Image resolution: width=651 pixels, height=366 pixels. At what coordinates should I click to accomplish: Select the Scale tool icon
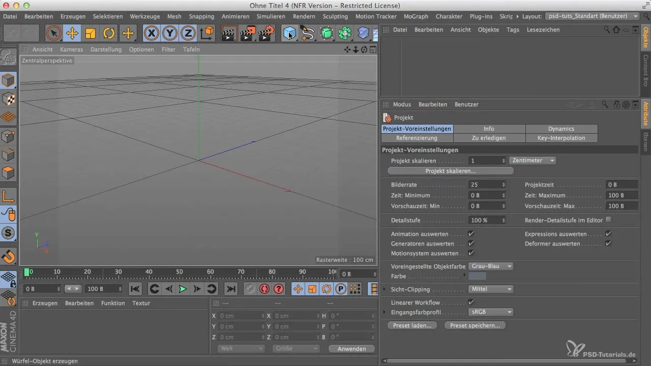(91, 34)
